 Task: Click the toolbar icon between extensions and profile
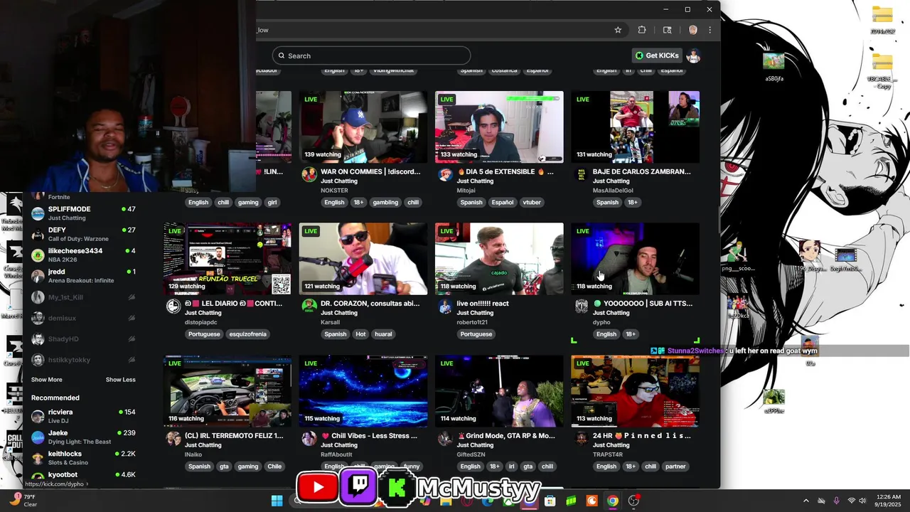667,30
